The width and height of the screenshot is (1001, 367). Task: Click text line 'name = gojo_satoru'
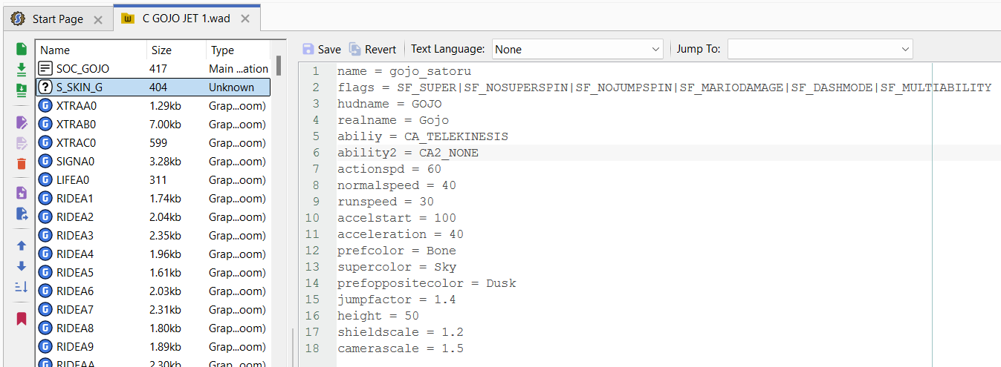click(x=404, y=71)
